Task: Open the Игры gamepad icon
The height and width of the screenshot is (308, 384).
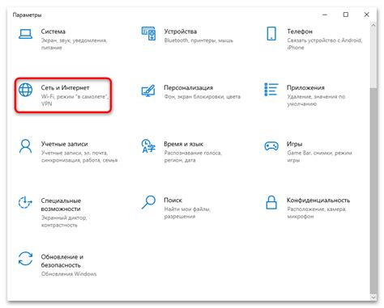Action: pos(271,146)
